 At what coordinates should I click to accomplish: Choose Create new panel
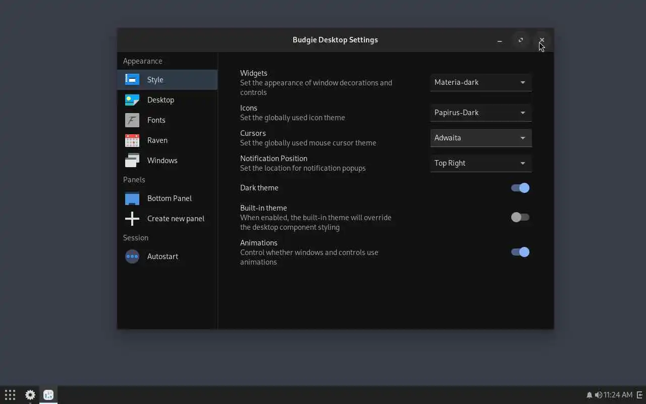tap(168, 219)
